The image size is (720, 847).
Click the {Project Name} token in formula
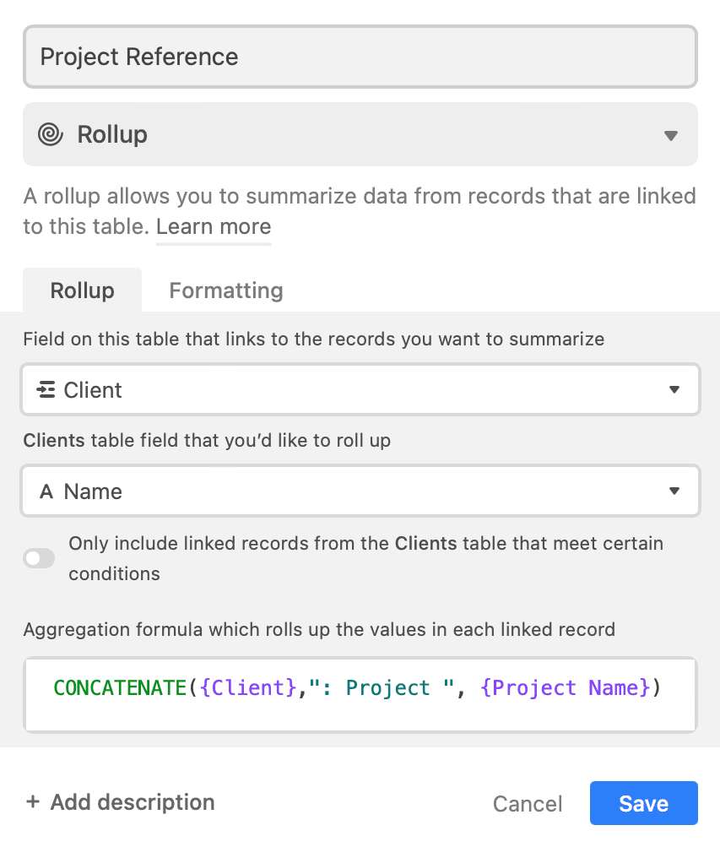point(566,687)
